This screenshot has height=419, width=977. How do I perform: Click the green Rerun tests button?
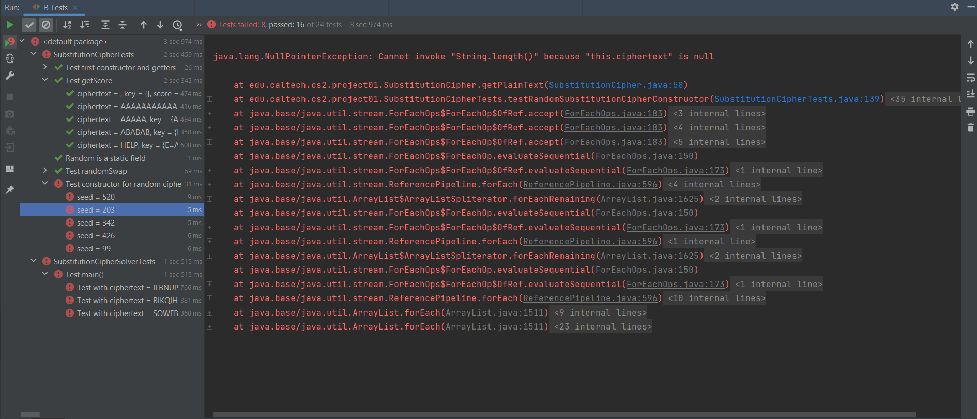(10, 25)
